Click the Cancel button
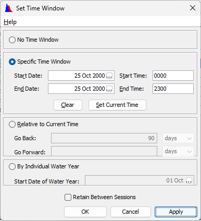This screenshot has height=221, width=201. click(131, 212)
